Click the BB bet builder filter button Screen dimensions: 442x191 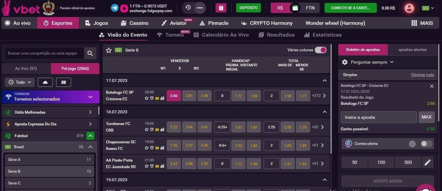pos(64,82)
